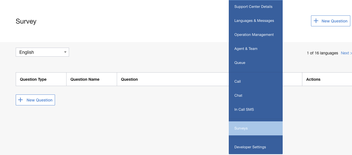Open In Call SMS settings

[244, 110]
